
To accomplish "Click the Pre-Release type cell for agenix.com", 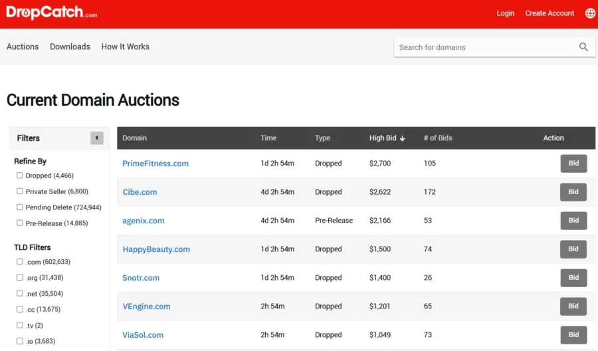I will pos(334,221).
